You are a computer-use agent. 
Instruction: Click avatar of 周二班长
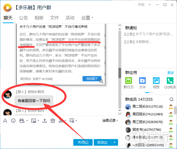(128, 107)
